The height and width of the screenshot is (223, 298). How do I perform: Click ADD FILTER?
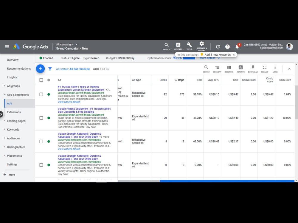(101, 69)
